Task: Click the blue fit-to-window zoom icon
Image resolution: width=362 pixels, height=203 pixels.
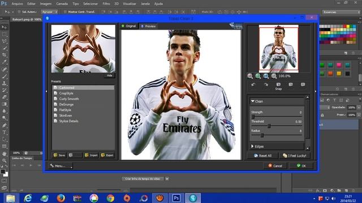Action: [266, 76]
